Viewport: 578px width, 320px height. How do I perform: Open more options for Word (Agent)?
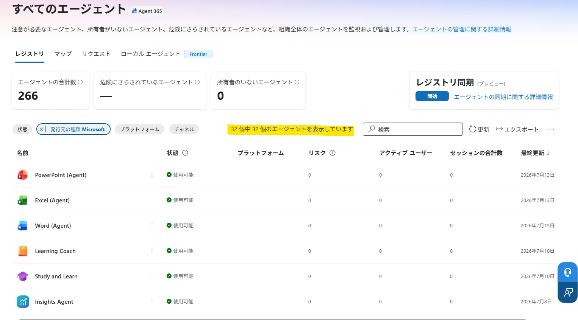152,225
